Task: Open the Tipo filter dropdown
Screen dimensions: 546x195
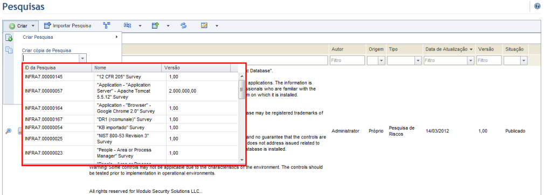Action: [418, 60]
